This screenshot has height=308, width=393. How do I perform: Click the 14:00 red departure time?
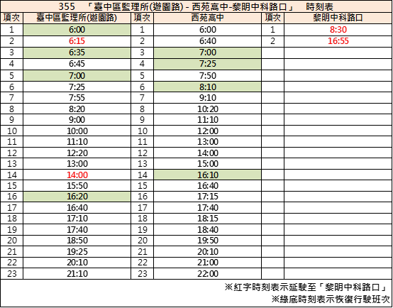(x=77, y=175)
